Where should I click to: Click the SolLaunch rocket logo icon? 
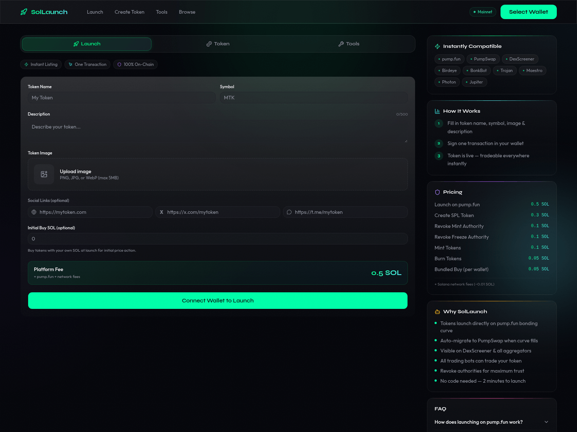click(x=24, y=12)
